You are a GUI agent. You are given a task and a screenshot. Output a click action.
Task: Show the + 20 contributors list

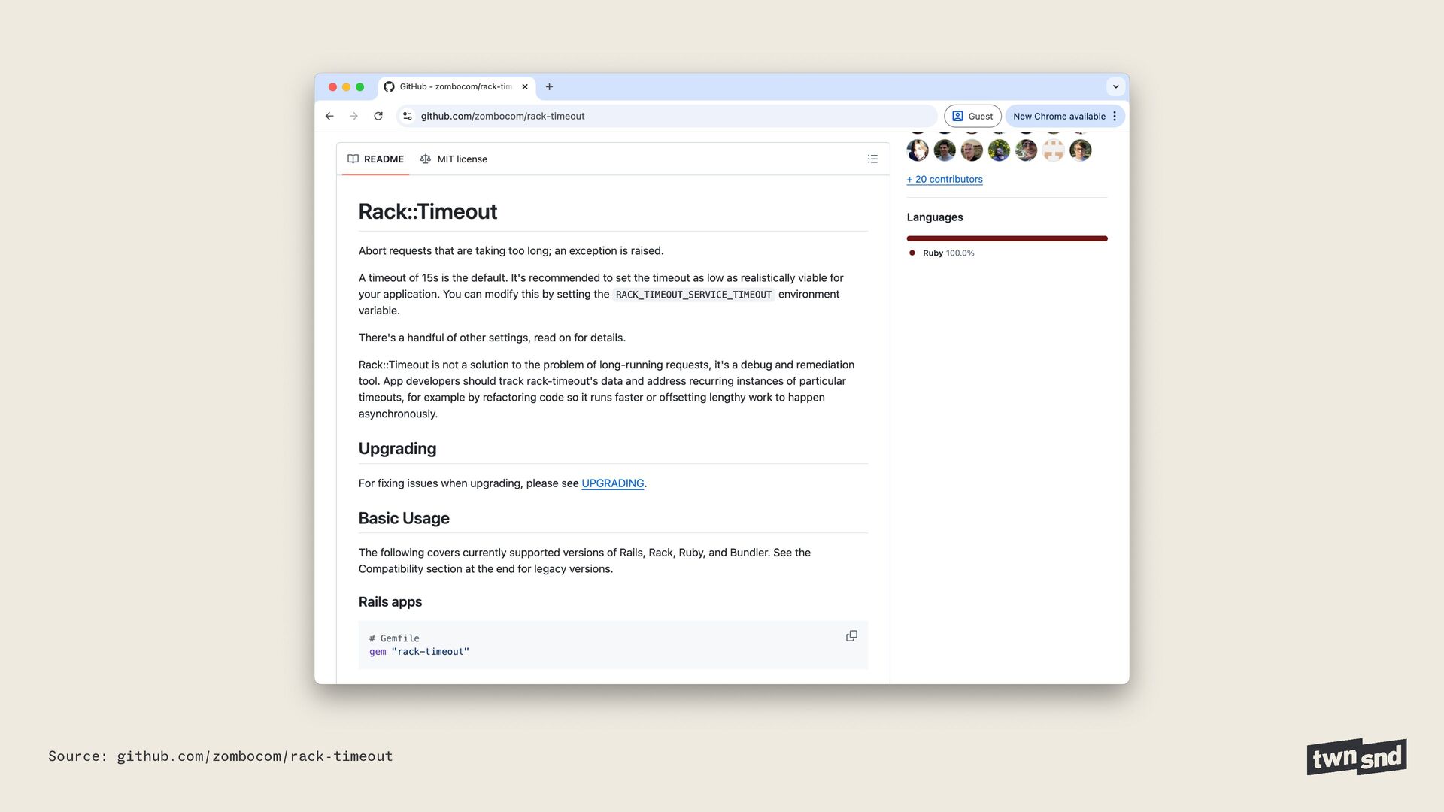point(945,179)
